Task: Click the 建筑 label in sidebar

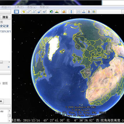Action: click(x=5, y=83)
